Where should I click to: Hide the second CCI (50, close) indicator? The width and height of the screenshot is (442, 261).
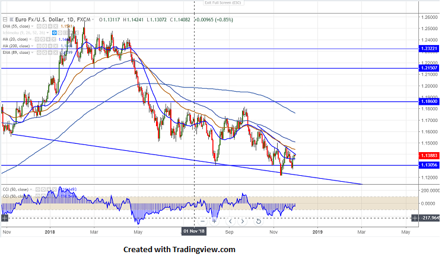pyautogui.click(x=38, y=196)
